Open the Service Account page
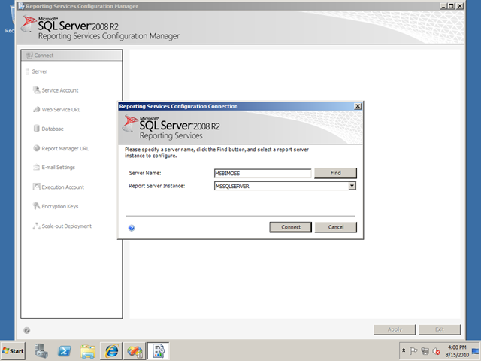The image size is (481, 361). (60, 90)
